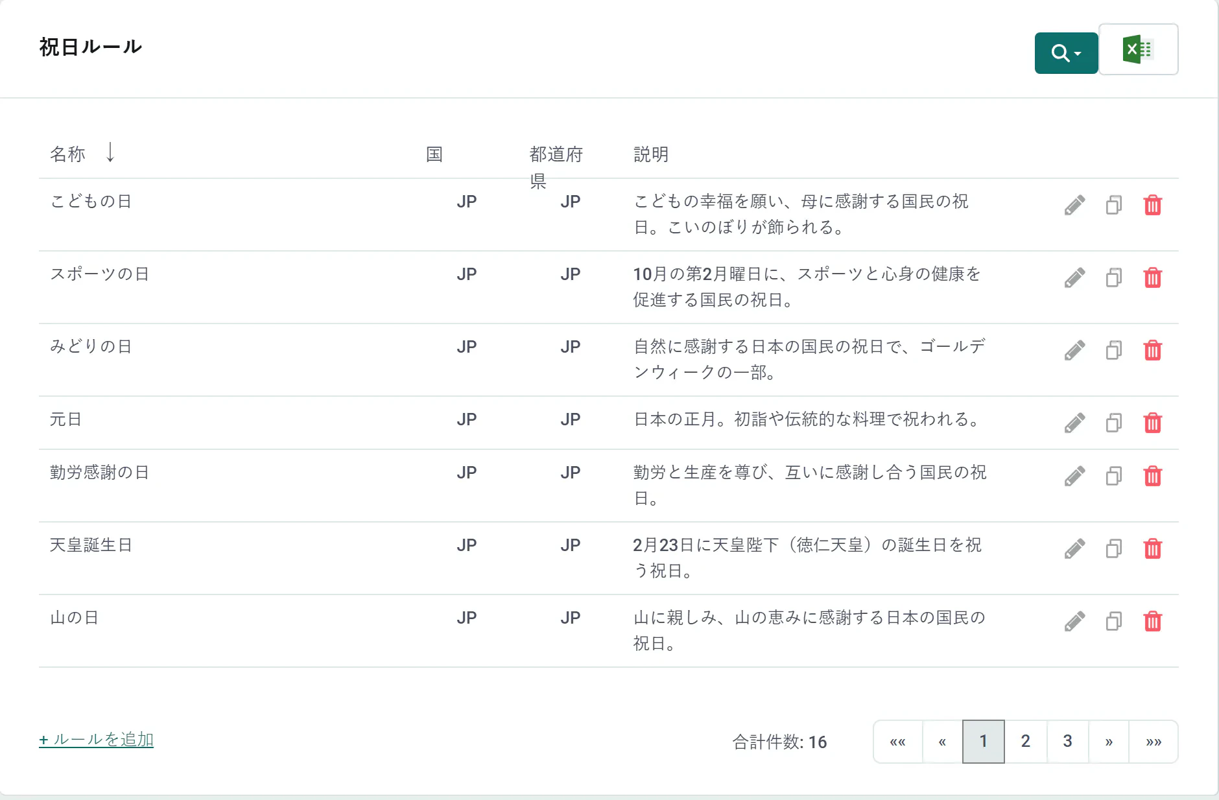The height and width of the screenshot is (800, 1219).
Task: Duplicate the こどもの日 rule
Action: coord(1114,206)
